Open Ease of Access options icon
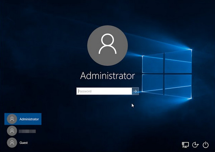Screen dimensions: 215x152 [195, 145]
